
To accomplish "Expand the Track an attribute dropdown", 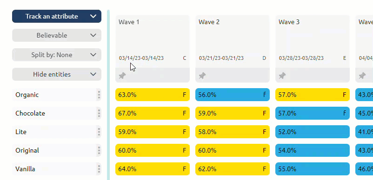I will (x=57, y=16).
